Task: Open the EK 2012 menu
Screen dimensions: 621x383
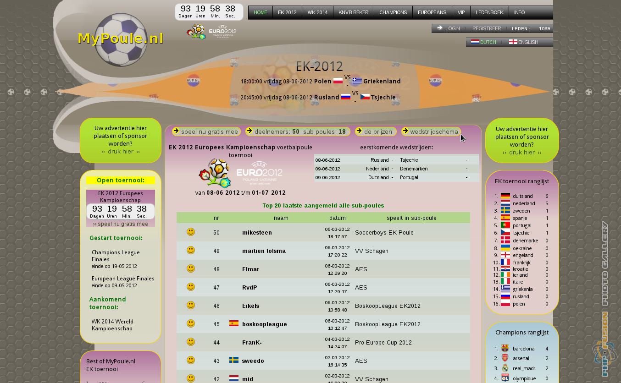Action: 287,12
